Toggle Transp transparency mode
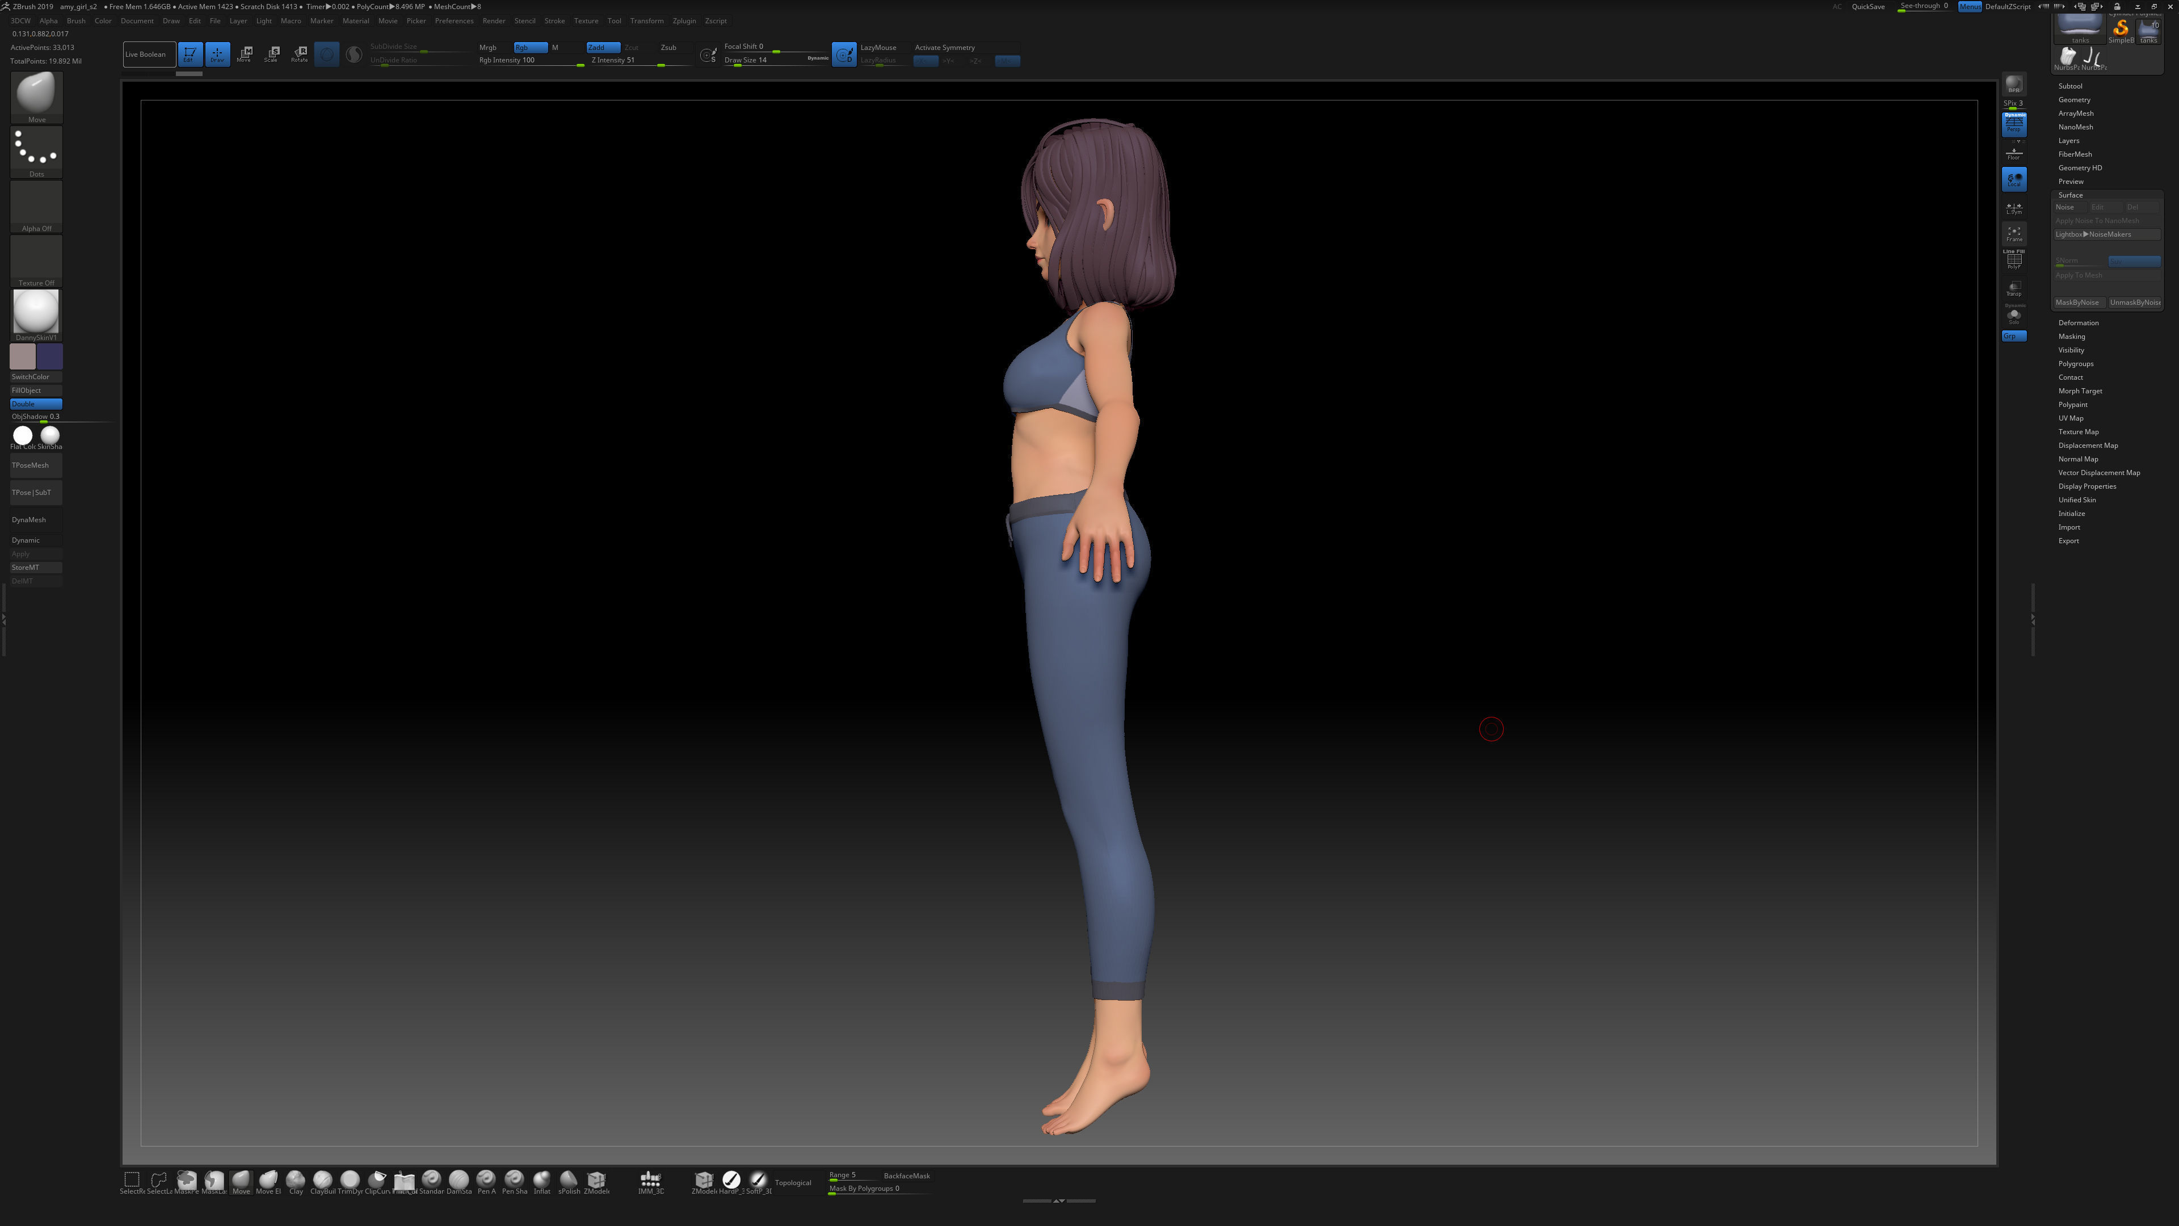Viewport: 2179px width, 1226px height. (x=2013, y=288)
